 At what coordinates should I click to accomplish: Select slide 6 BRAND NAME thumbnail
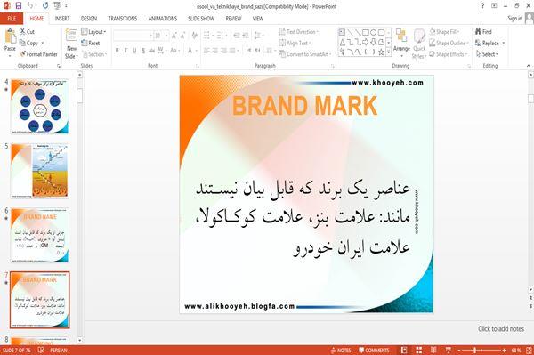(40, 235)
